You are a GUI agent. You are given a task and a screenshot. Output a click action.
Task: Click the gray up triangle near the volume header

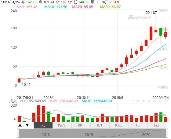(x=160, y=101)
